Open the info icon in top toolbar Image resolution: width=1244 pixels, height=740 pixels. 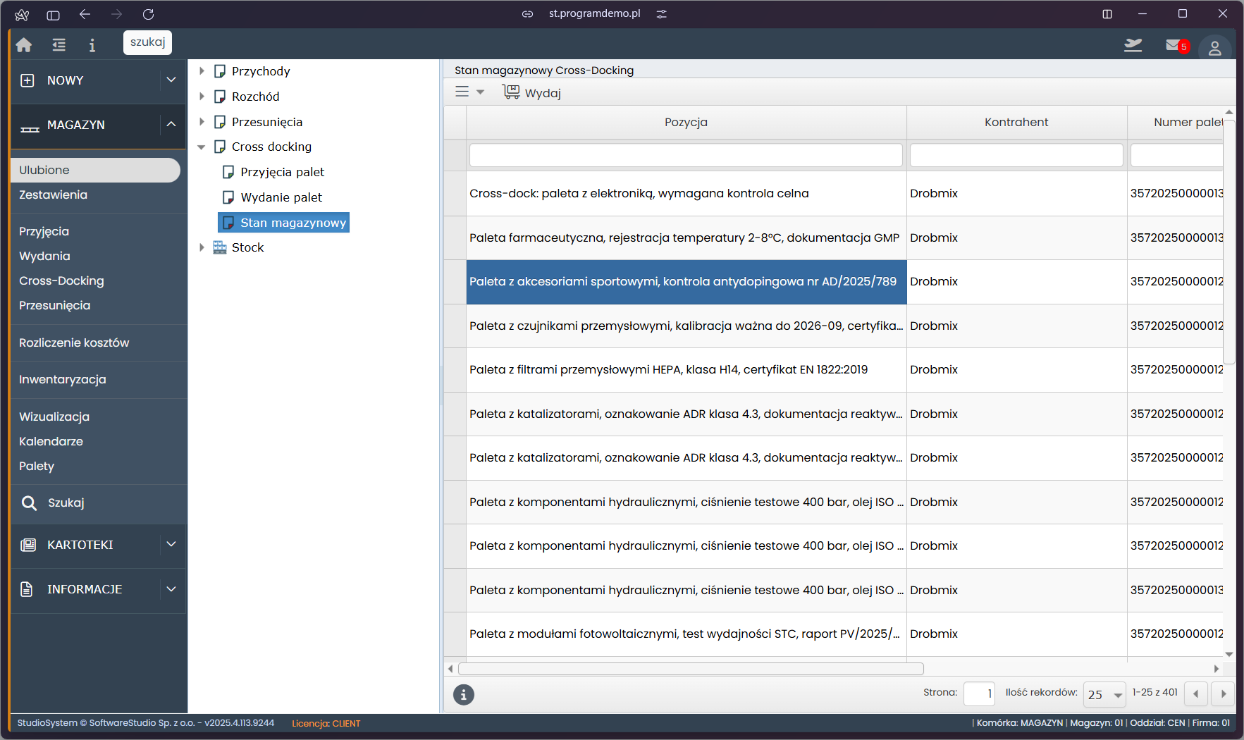[x=92, y=45]
